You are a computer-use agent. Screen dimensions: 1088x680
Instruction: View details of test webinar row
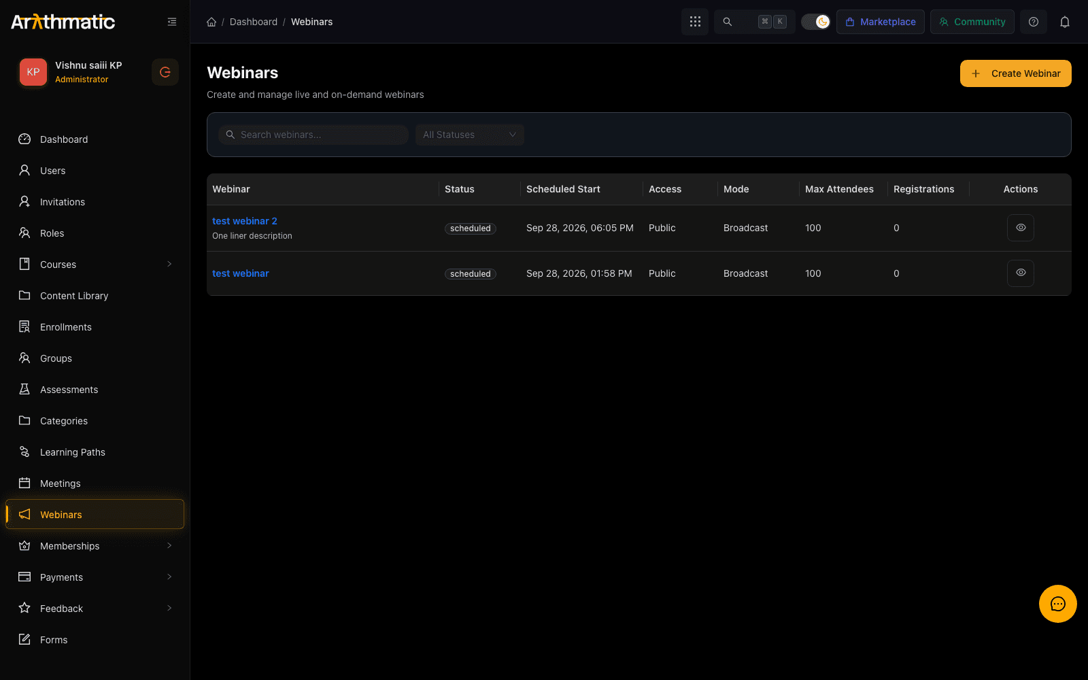pyautogui.click(x=1021, y=273)
